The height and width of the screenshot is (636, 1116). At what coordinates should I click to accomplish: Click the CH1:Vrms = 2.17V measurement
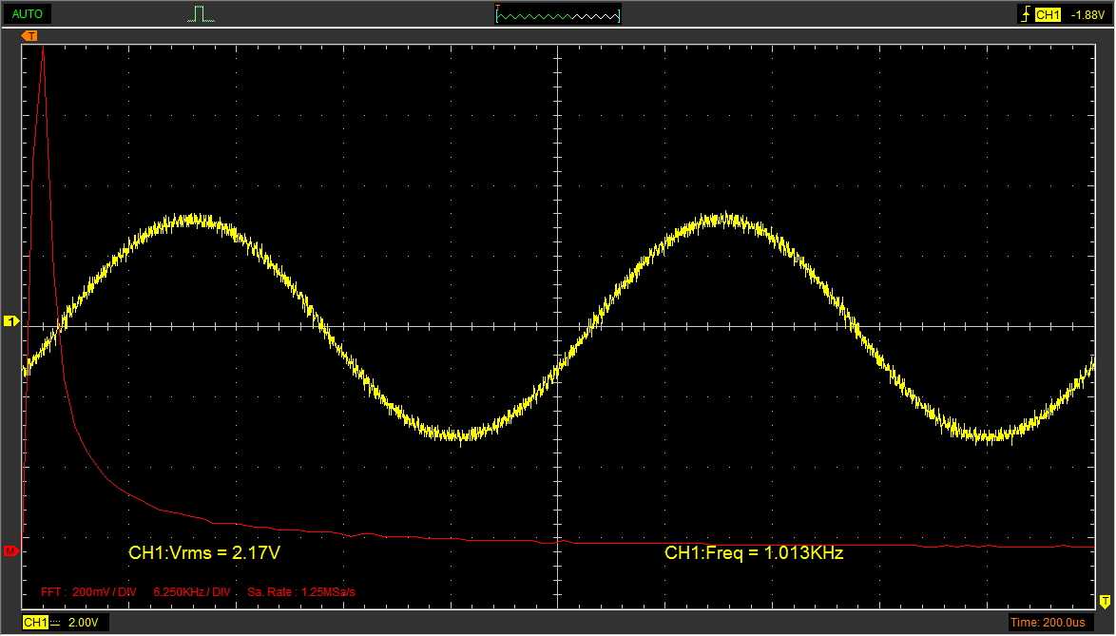pyautogui.click(x=204, y=552)
